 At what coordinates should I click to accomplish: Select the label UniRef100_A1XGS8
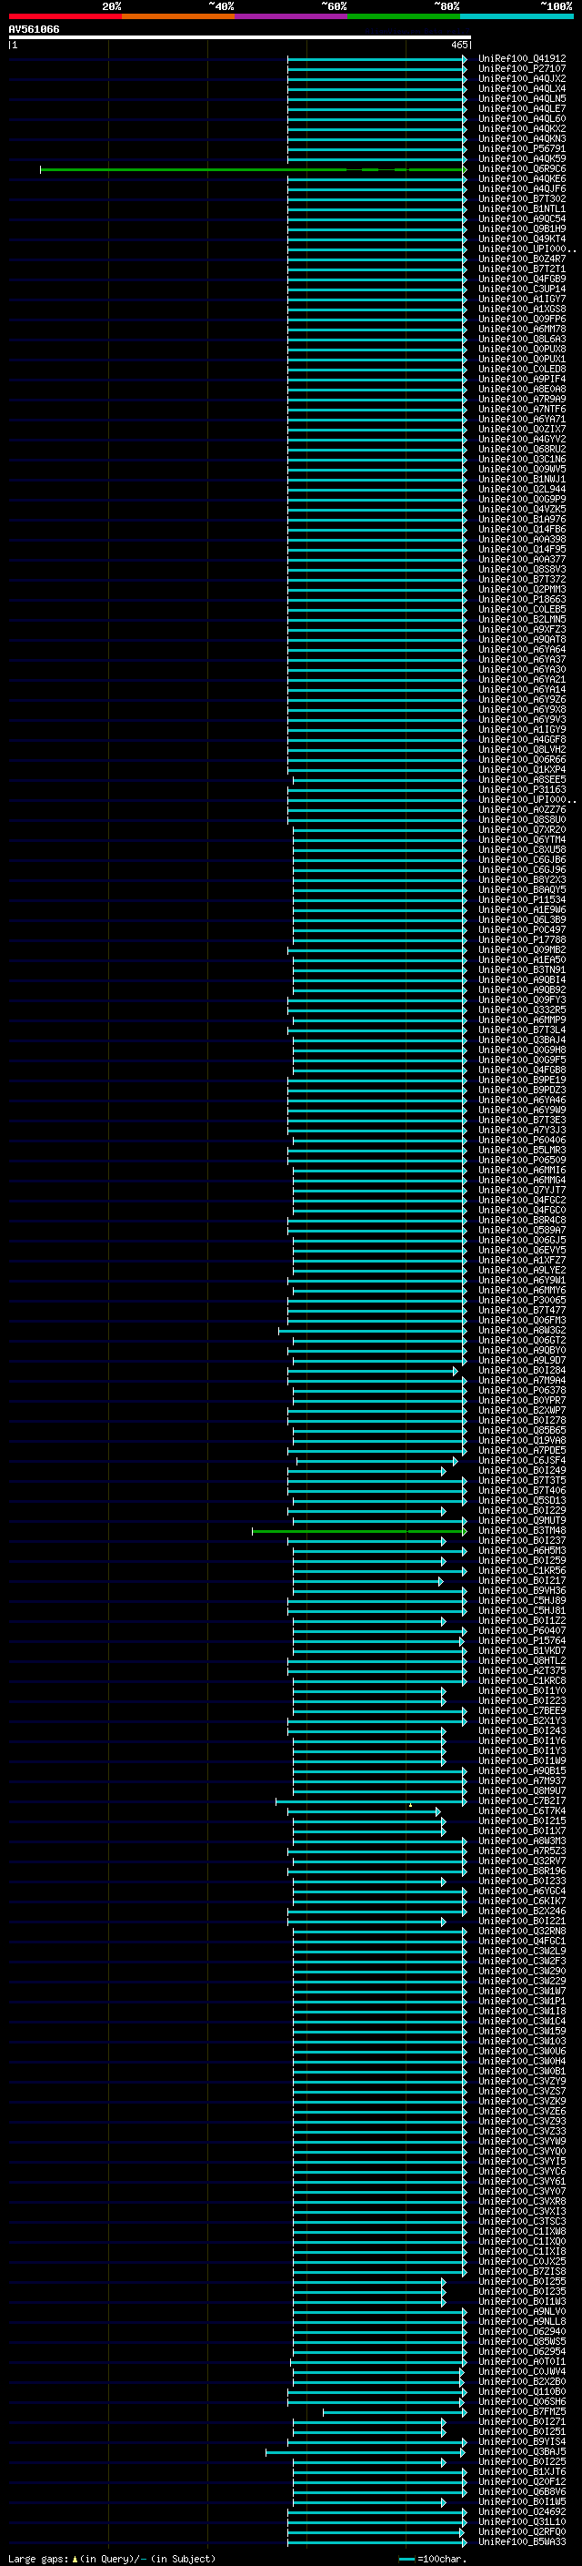pyautogui.click(x=521, y=309)
